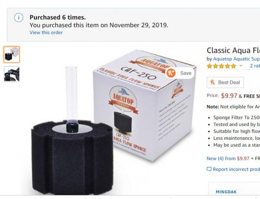Image resolution: width=260 pixels, height=199 pixels.
Task: Click the $9.97 price text
Action: click(x=229, y=96)
